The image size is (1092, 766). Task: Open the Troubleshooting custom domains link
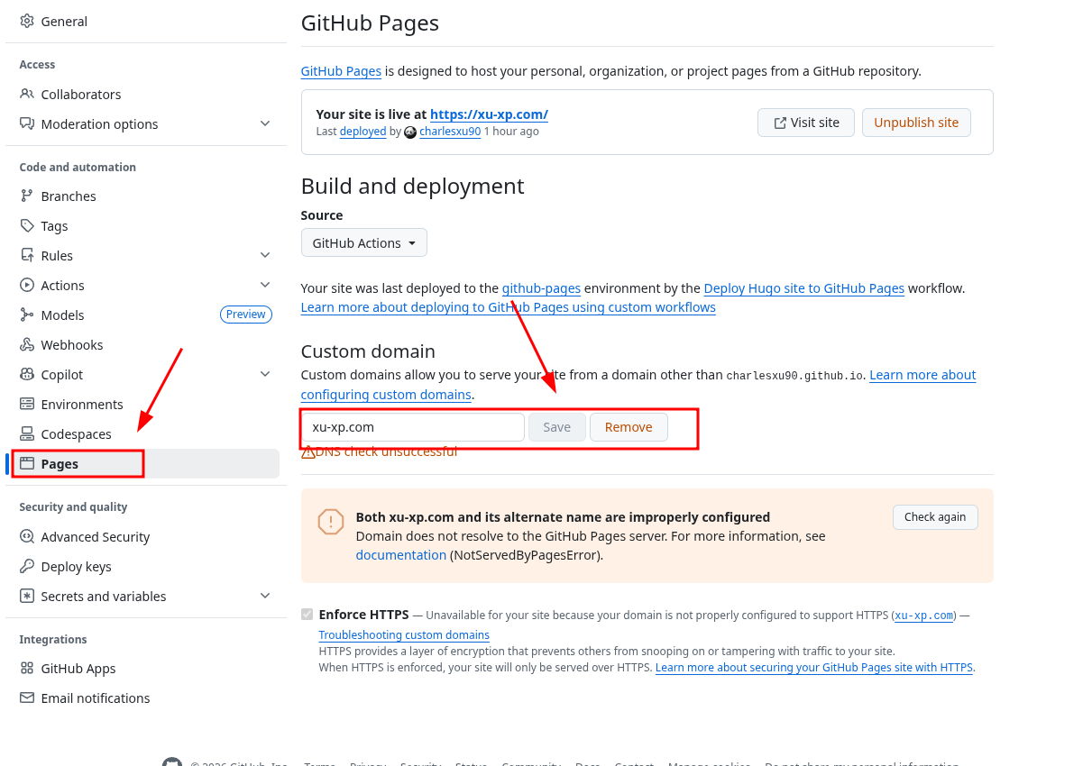point(404,634)
